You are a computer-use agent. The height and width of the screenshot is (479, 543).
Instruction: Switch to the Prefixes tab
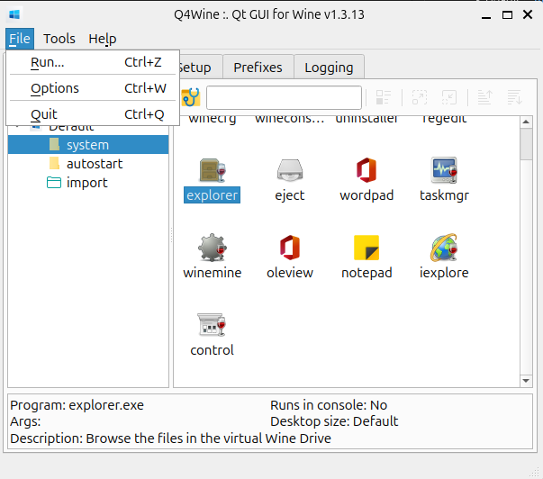[258, 68]
